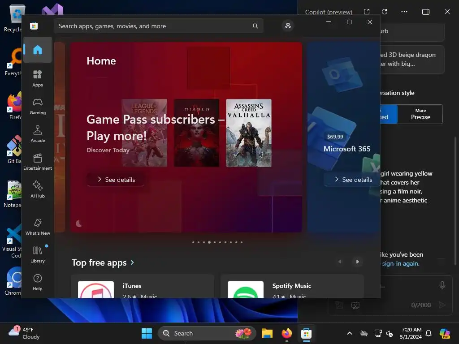Click sign-in again link in Copilot
Viewport: 459px width, 344px height.
[x=400, y=263]
